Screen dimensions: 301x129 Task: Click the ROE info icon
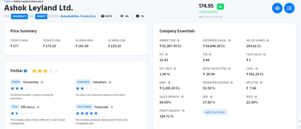pyautogui.click(x=211, y=97)
